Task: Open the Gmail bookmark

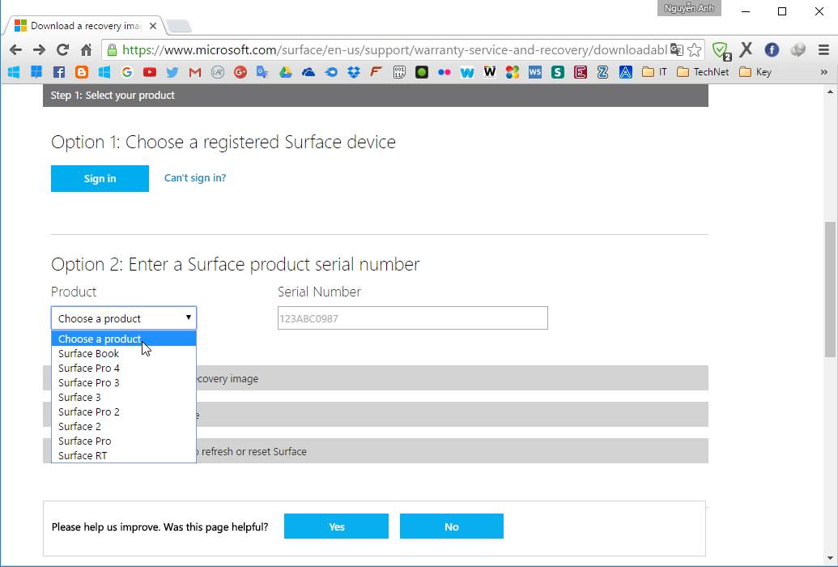Action: pos(195,72)
